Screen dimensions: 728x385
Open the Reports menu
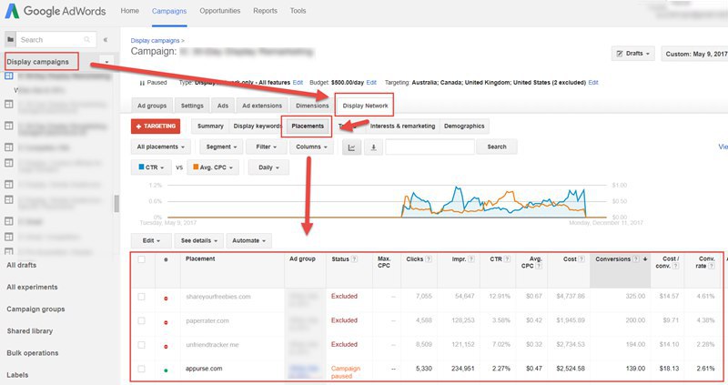(x=265, y=11)
